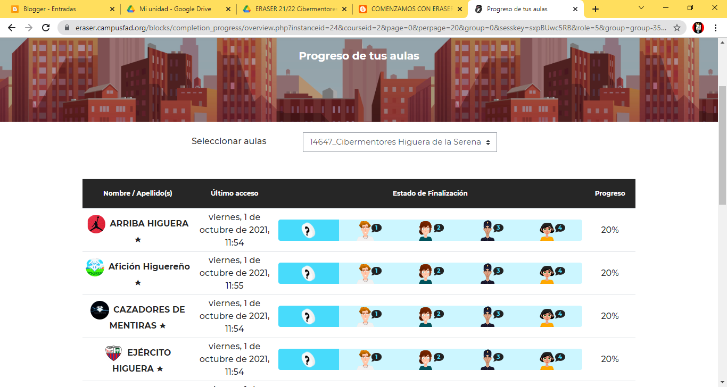Image resolution: width=727 pixels, height=387 pixels.
Task: Open Chrome three-dot menu
Action: (715, 28)
